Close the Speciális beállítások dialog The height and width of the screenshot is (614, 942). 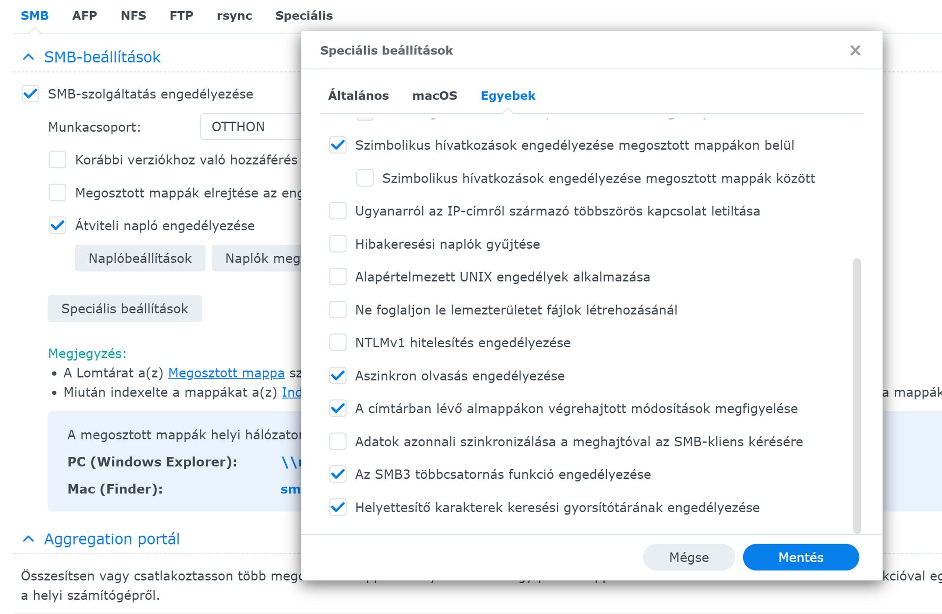click(x=855, y=50)
